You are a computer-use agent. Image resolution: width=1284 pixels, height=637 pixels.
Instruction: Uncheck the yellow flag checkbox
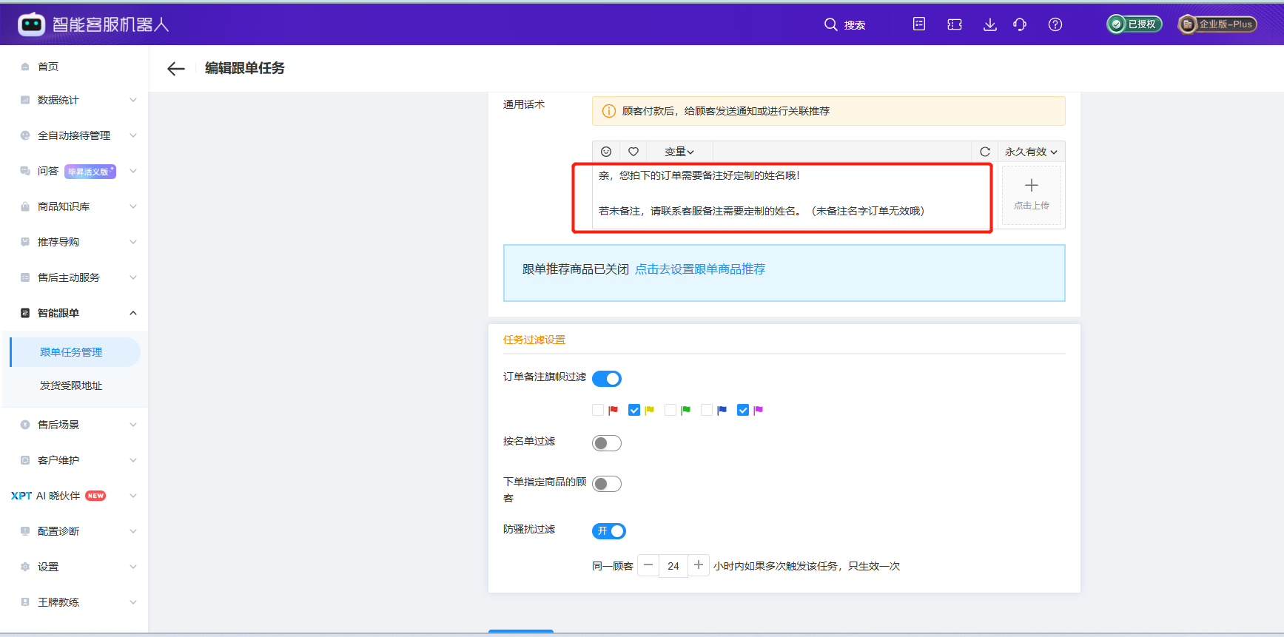(x=634, y=410)
